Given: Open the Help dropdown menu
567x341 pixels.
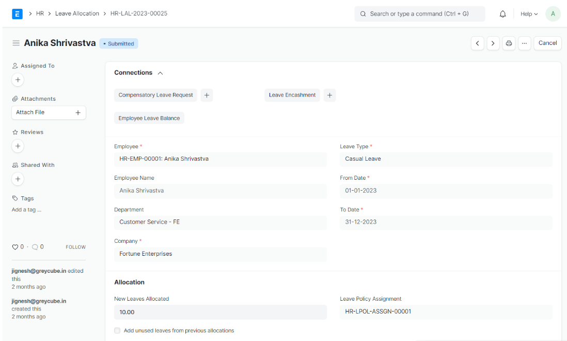Looking at the screenshot, I should tap(529, 14).
